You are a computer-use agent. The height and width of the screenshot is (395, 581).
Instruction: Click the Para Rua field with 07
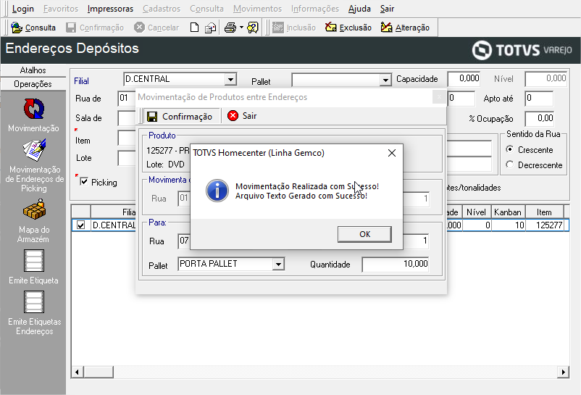point(184,241)
